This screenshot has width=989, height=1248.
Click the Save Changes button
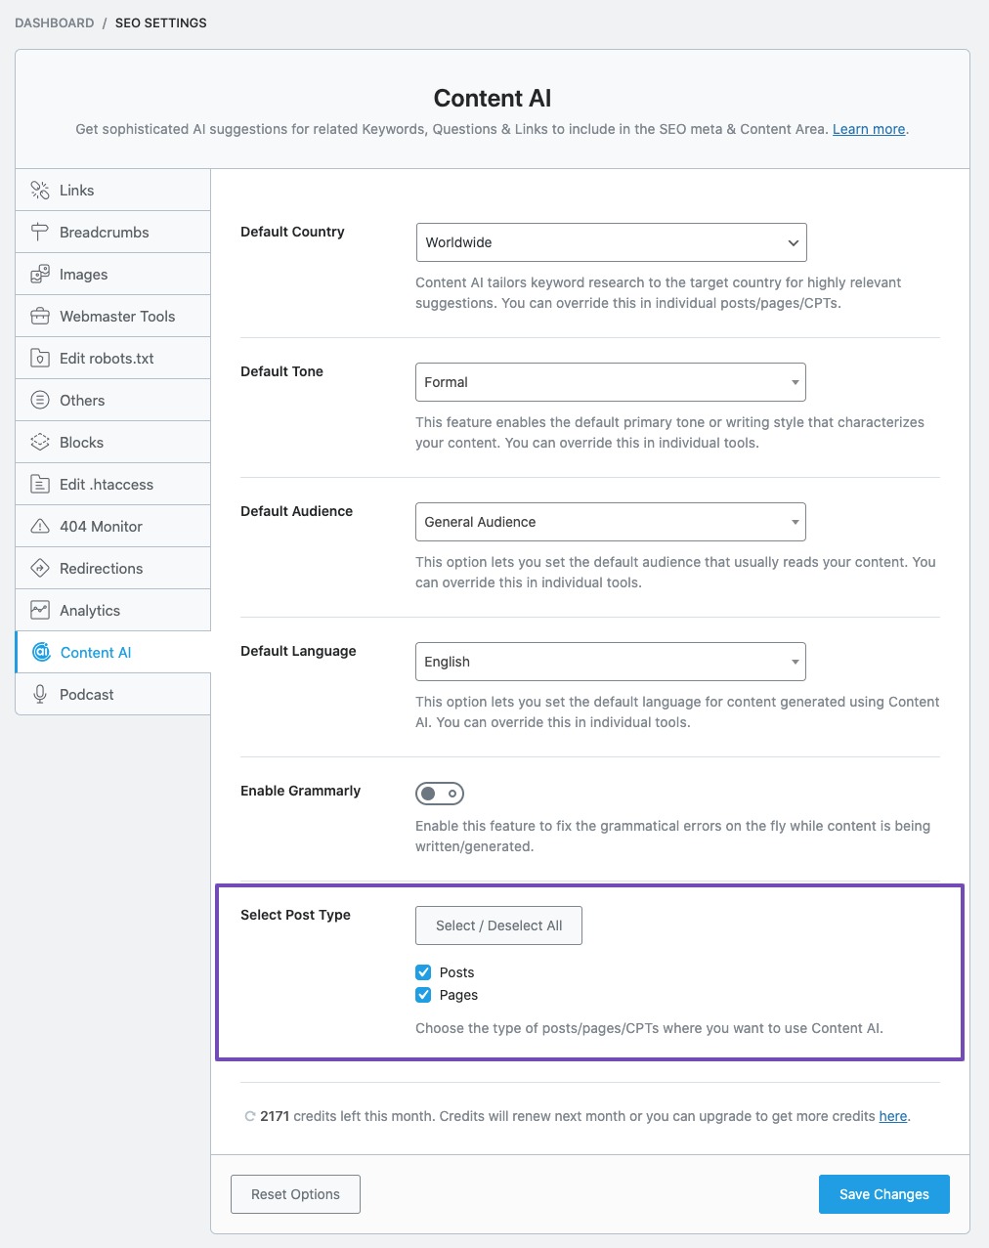pos(883,1193)
